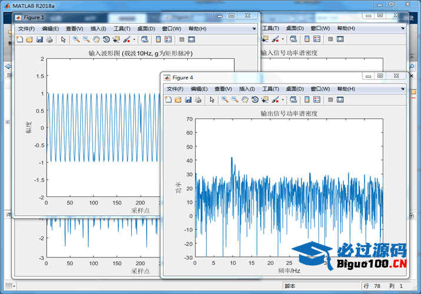Click dock arrow at Figure 4 menu bar end

[403, 89]
